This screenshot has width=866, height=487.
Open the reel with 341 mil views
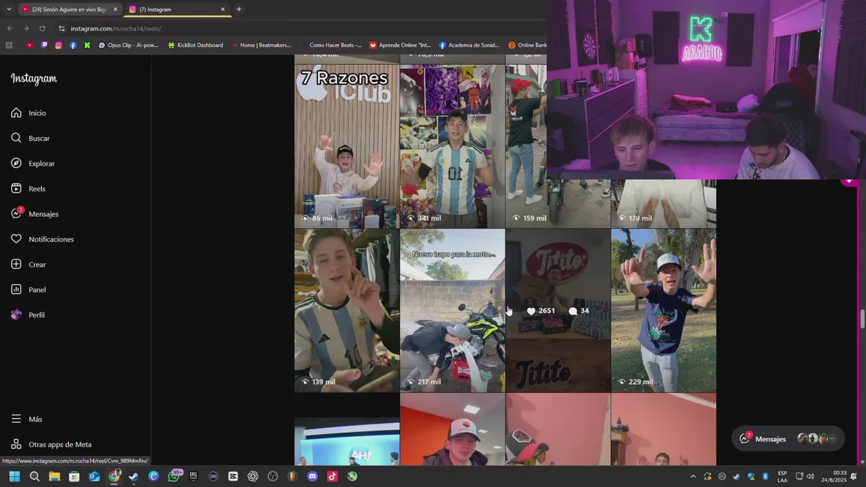pos(452,145)
